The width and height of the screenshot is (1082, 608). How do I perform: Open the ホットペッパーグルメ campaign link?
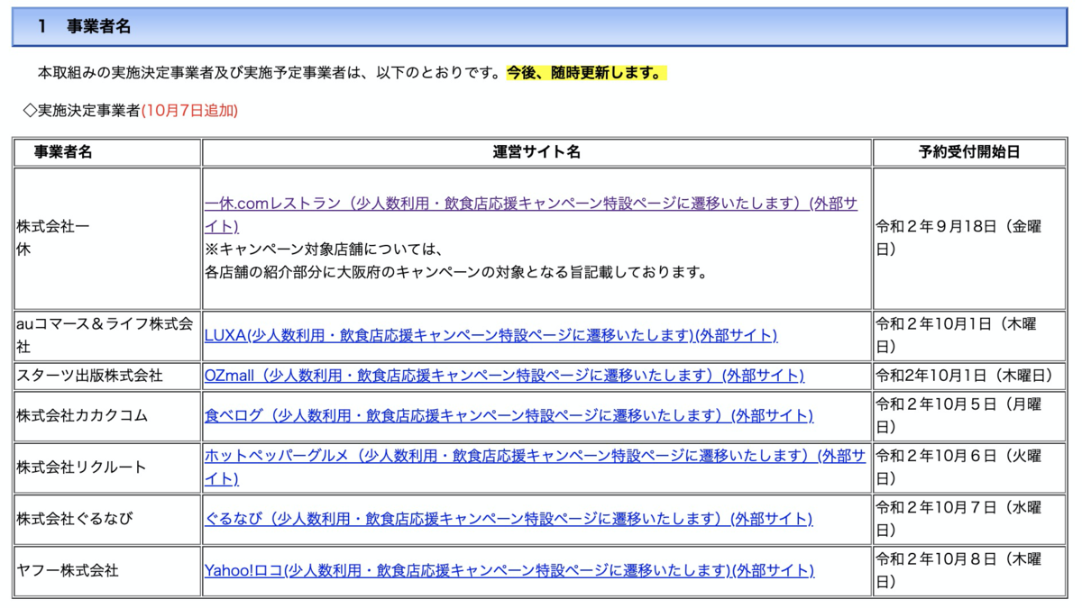tap(535, 467)
